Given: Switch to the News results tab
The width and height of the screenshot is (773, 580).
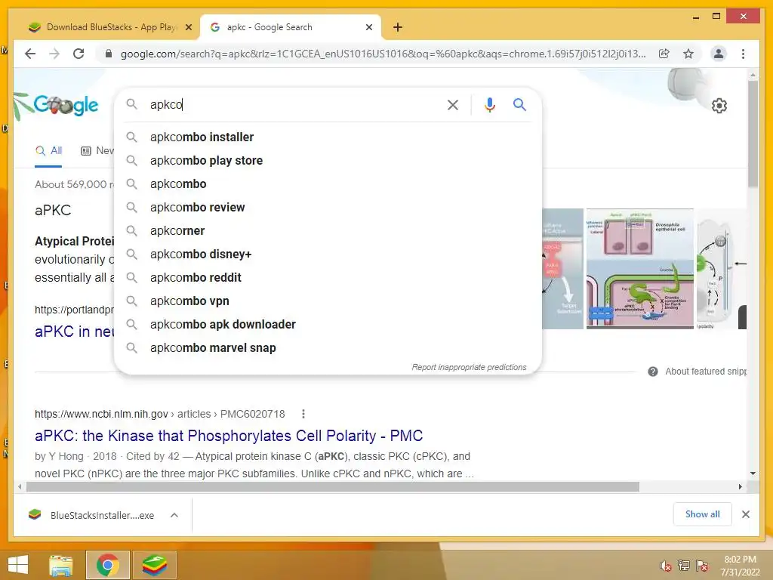Looking at the screenshot, I should pyautogui.click(x=97, y=151).
